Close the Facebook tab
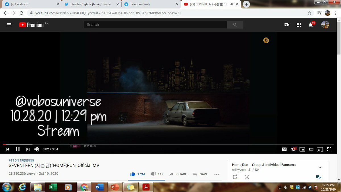The height and width of the screenshot is (192, 341). coord(58,4)
